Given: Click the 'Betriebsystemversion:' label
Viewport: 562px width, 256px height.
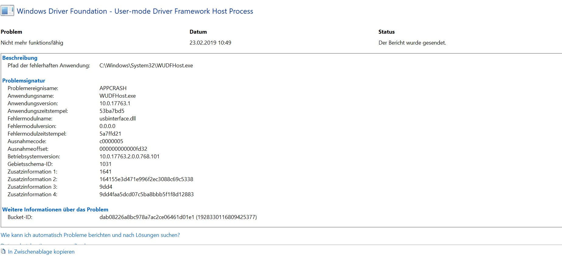Looking at the screenshot, I should [x=34, y=157].
